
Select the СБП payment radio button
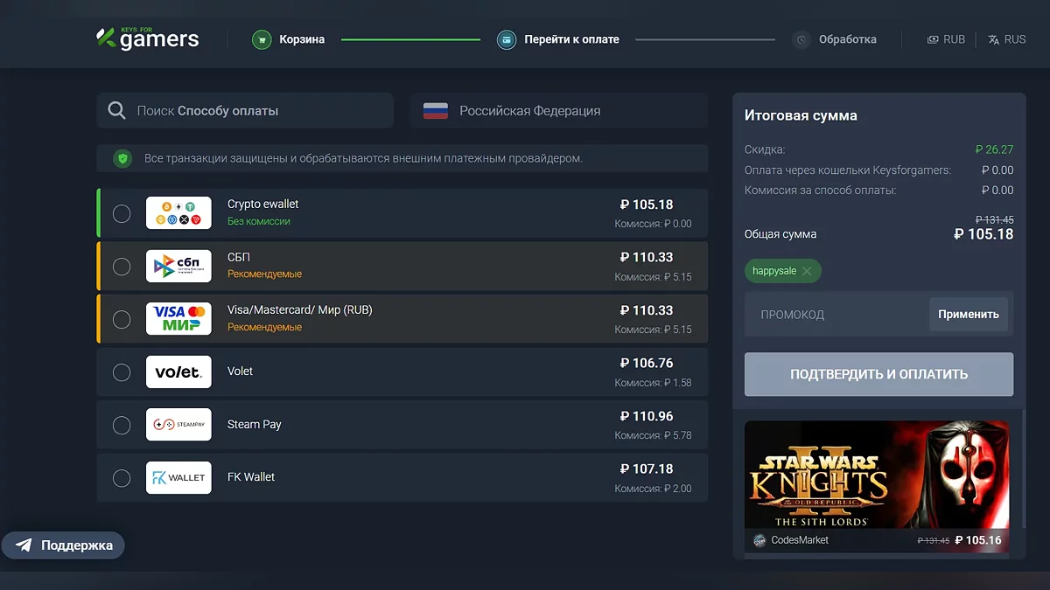point(122,266)
